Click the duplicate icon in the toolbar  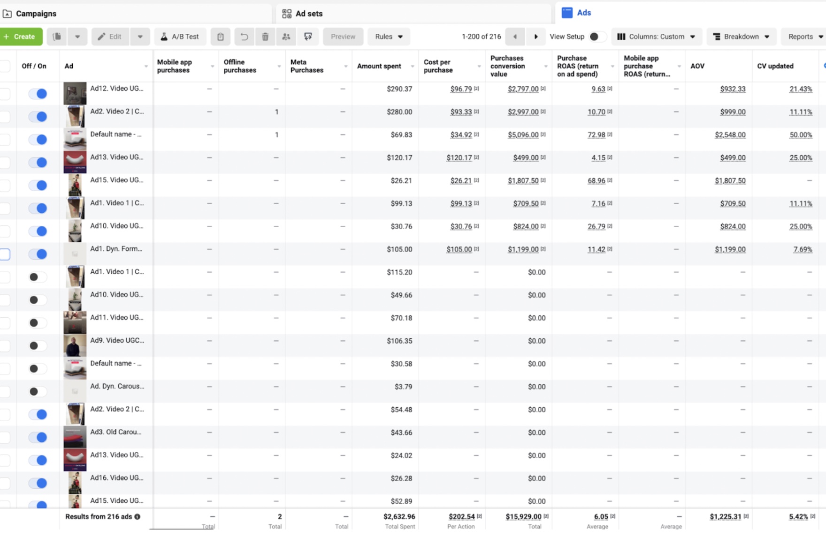click(x=57, y=37)
